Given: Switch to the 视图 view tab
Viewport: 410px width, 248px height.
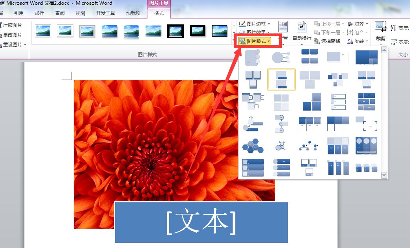Looking at the screenshot, I should pyautogui.click(x=80, y=13).
